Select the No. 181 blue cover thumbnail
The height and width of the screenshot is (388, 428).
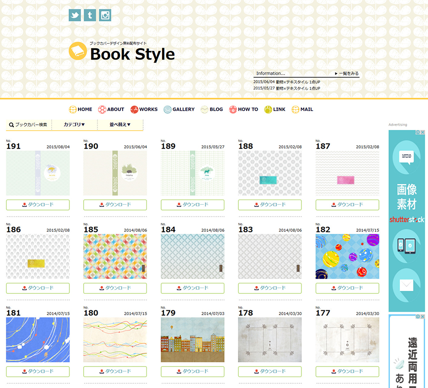pos(38,340)
